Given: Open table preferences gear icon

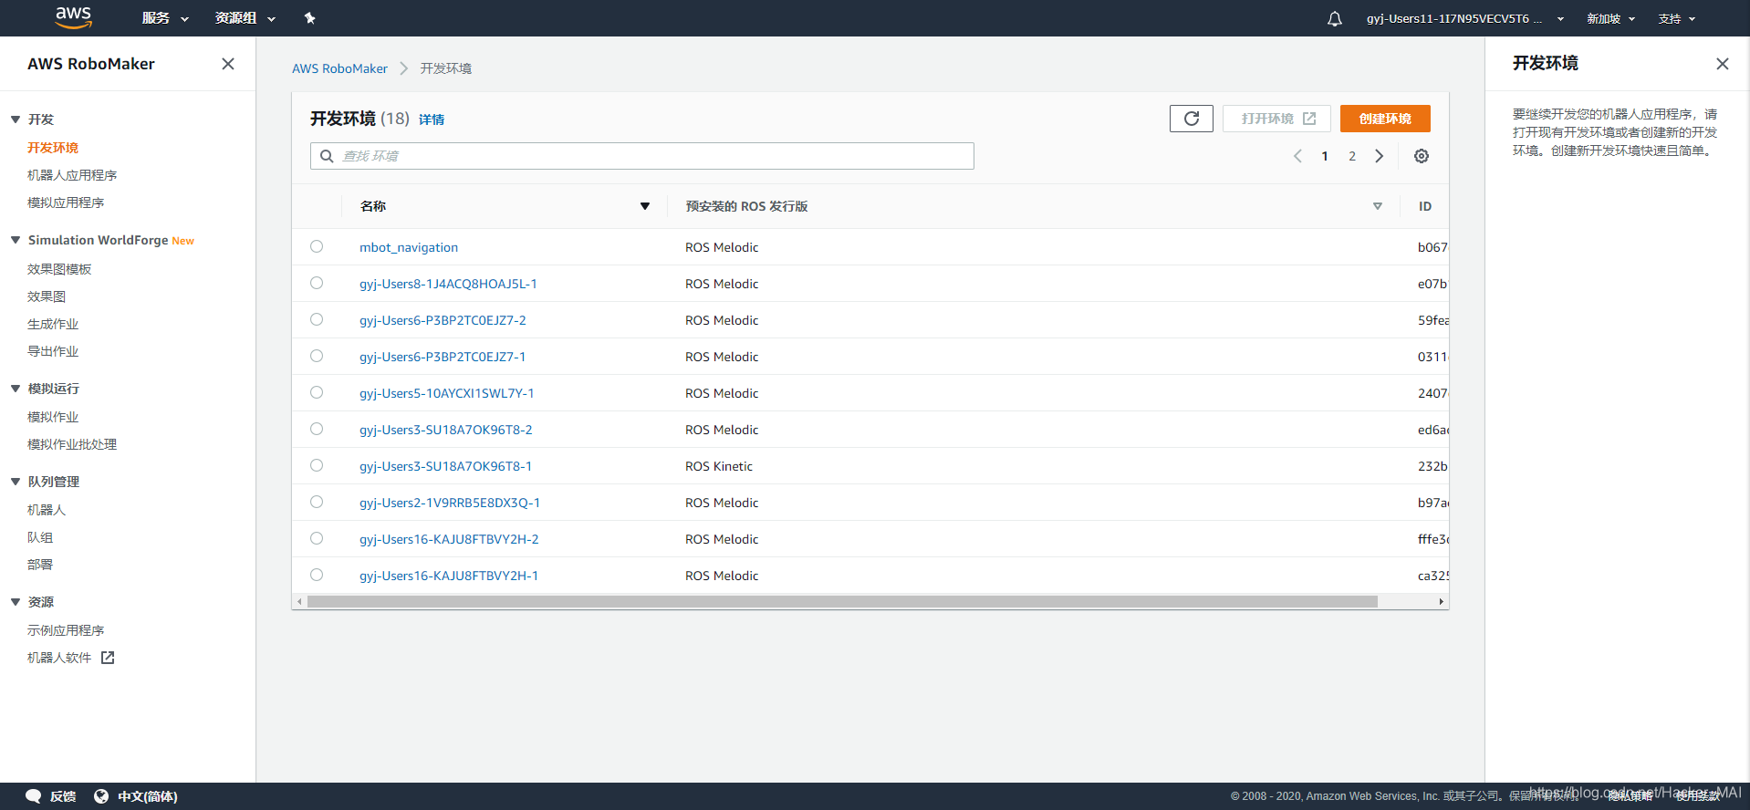Looking at the screenshot, I should click(1421, 156).
